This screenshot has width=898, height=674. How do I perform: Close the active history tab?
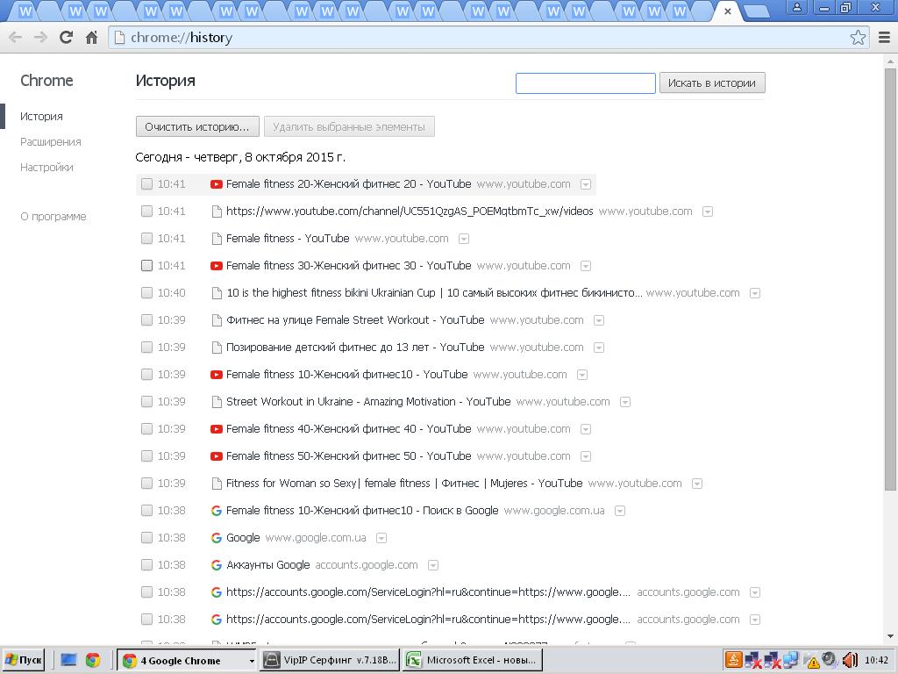coord(727,11)
